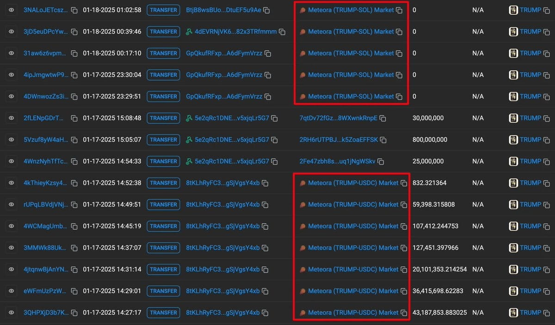
Task: Click green wallet icon beside 4dEVRNjVK6
Action: click(x=189, y=31)
